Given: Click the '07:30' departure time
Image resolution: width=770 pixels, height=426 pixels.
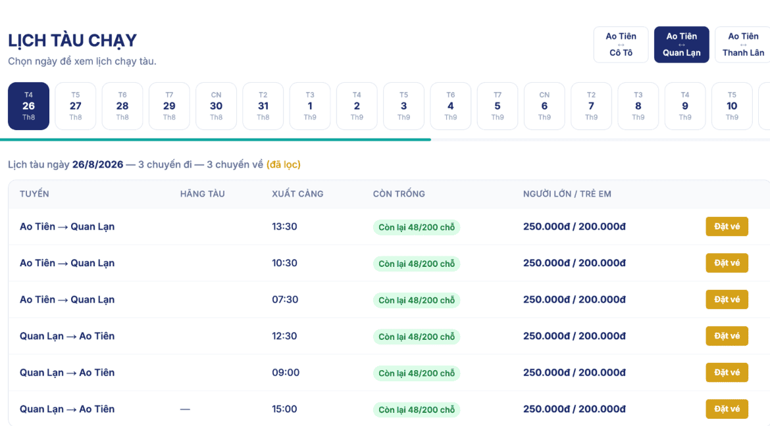Looking at the screenshot, I should point(285,299).
